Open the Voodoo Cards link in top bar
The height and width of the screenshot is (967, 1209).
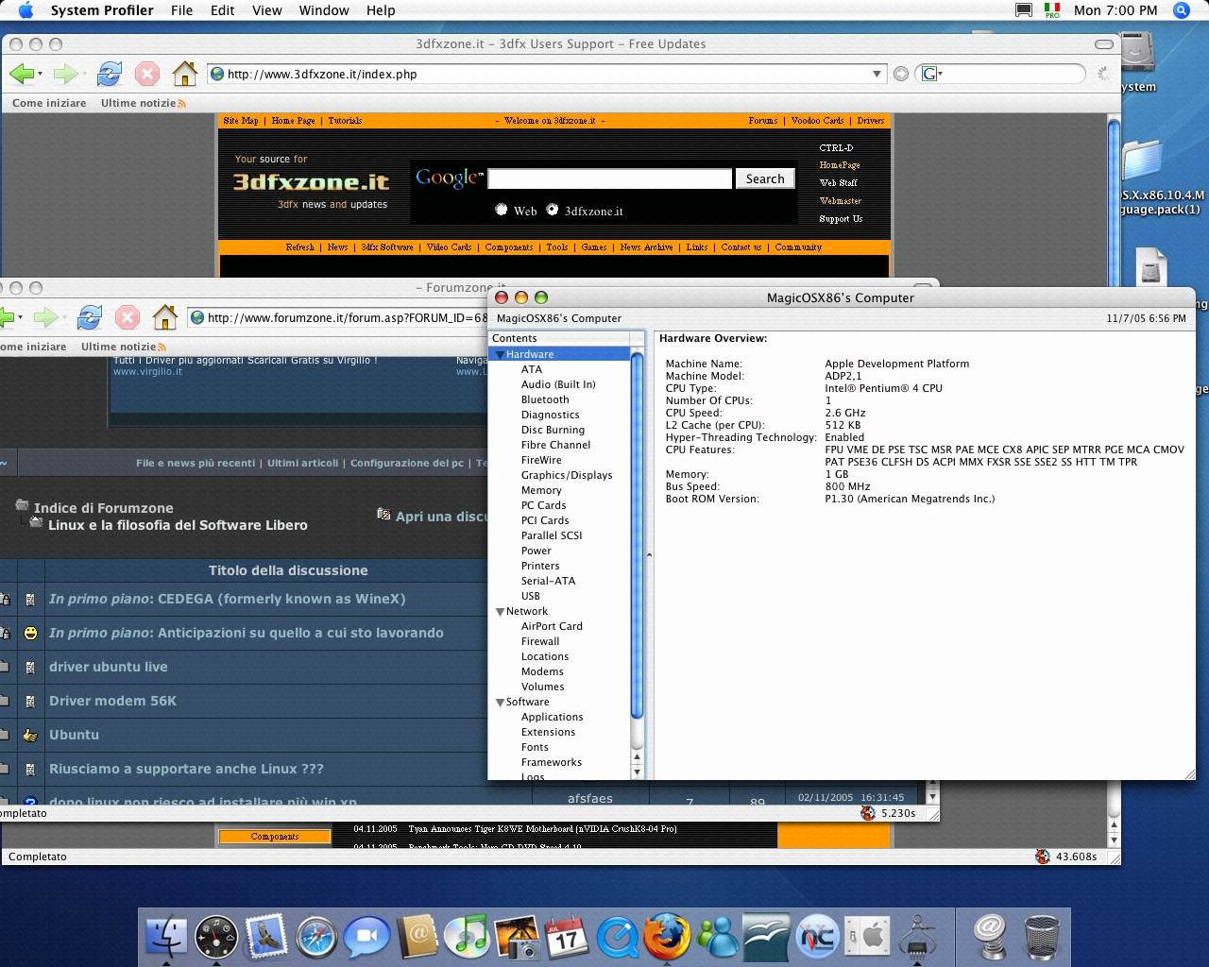(817, 121)
